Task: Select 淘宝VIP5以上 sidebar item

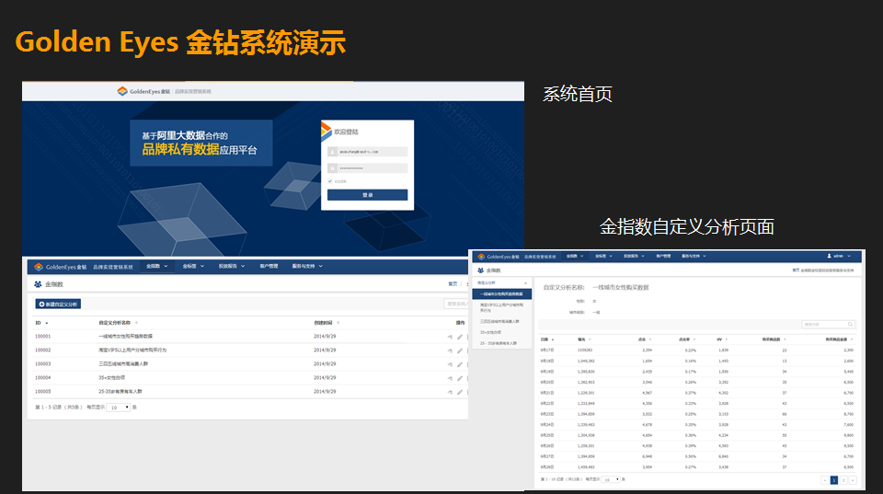Action: pyautogui.click(x=502, y=307)
